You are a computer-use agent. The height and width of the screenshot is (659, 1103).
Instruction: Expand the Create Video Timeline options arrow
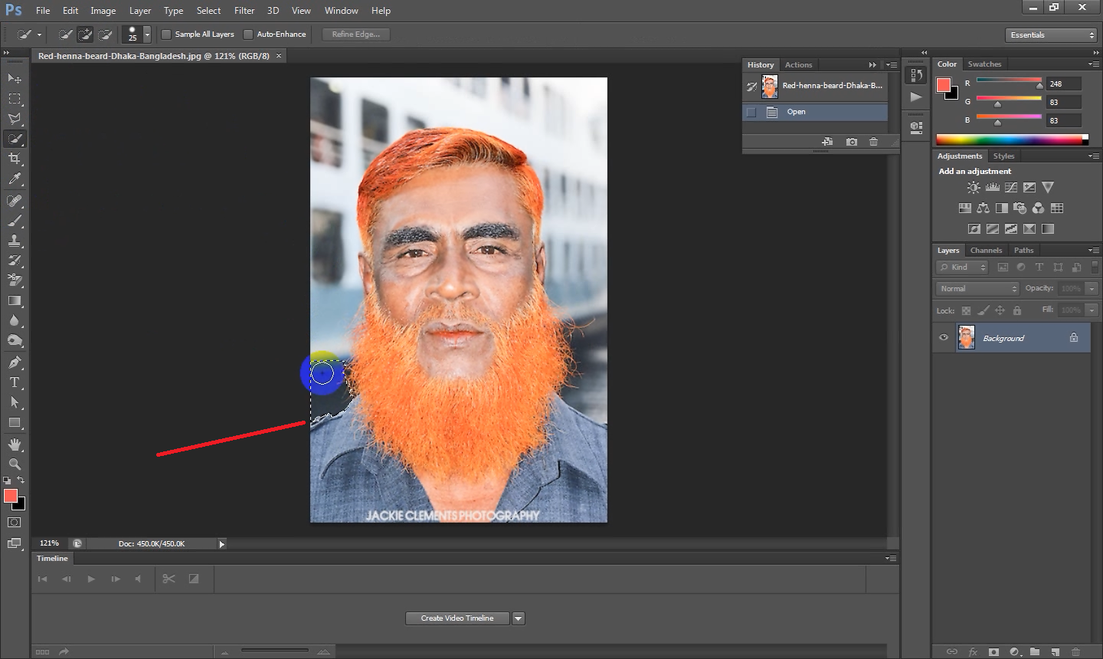click(x=519, y=618)
